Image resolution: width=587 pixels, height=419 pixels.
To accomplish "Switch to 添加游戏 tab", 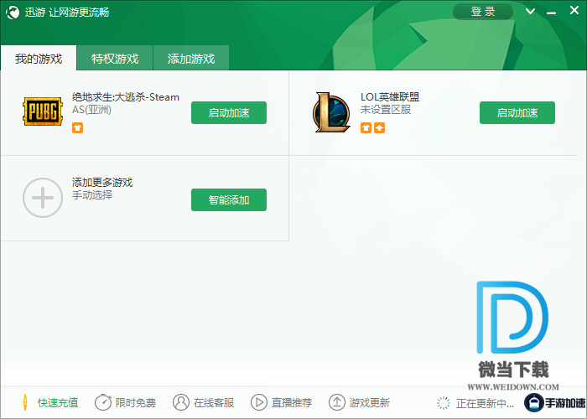I will (191, 59).
